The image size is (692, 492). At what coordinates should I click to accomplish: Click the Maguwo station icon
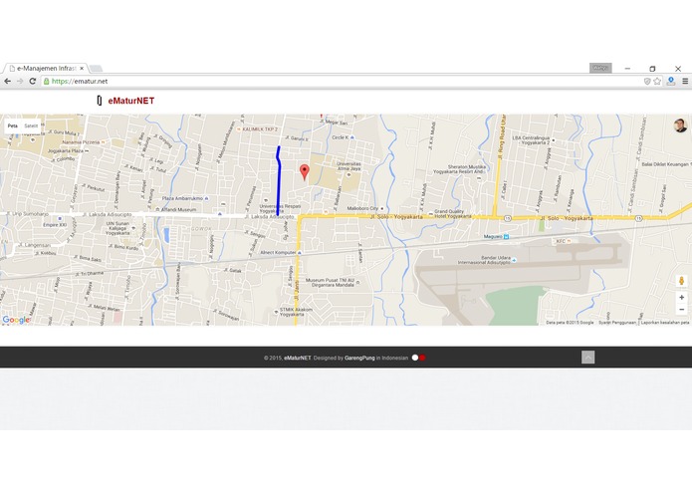click(506, 237)
